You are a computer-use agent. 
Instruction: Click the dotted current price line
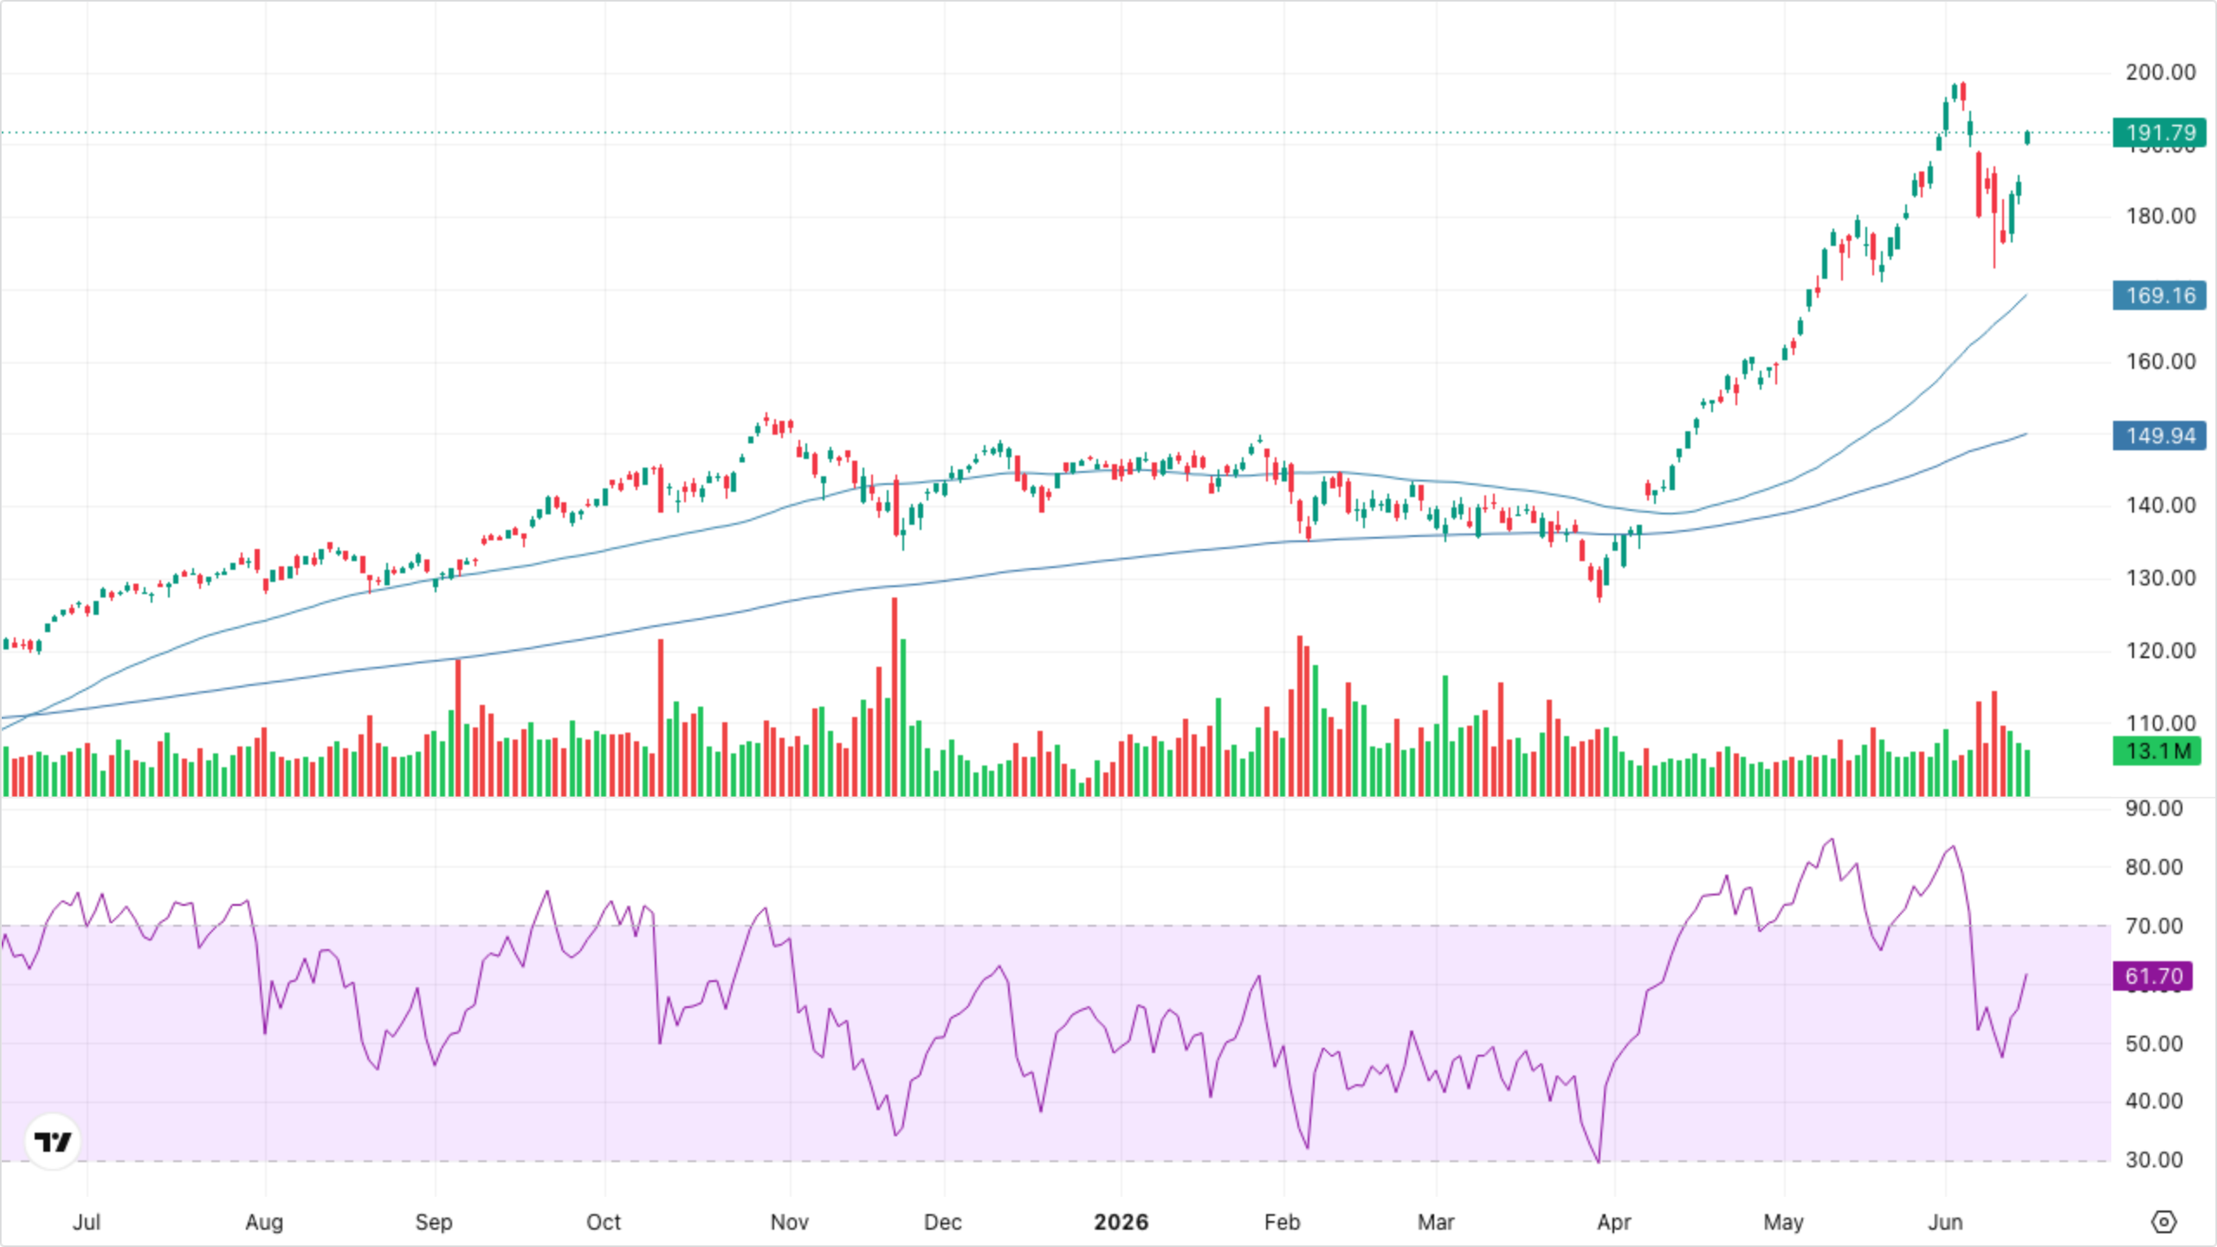pyautogui.click(x=1057, y=132)
